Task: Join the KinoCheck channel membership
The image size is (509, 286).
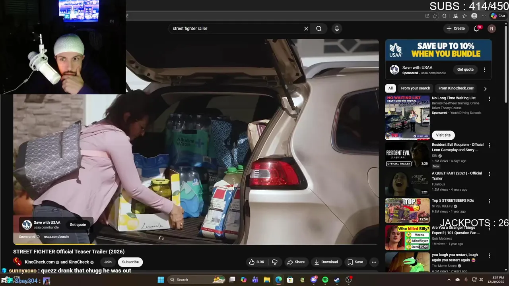Action: (108, 262)
